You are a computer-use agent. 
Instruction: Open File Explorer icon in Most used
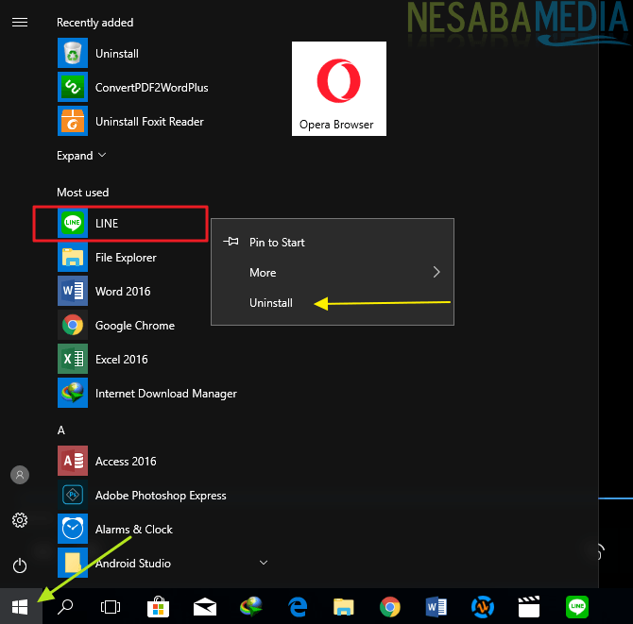click(x=73, y=257)
